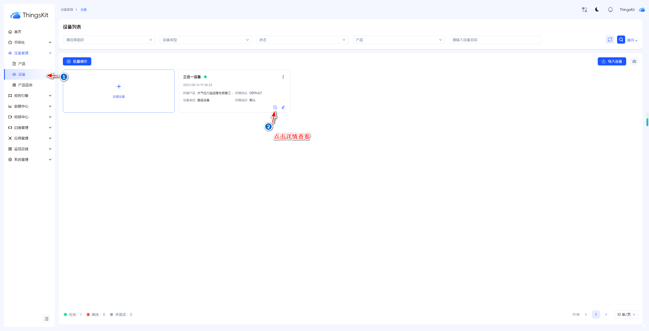Screen dimensions: 649x331
Task: Click the 导入设备 button
Action: pyautogui.click(x=612, y=61)
